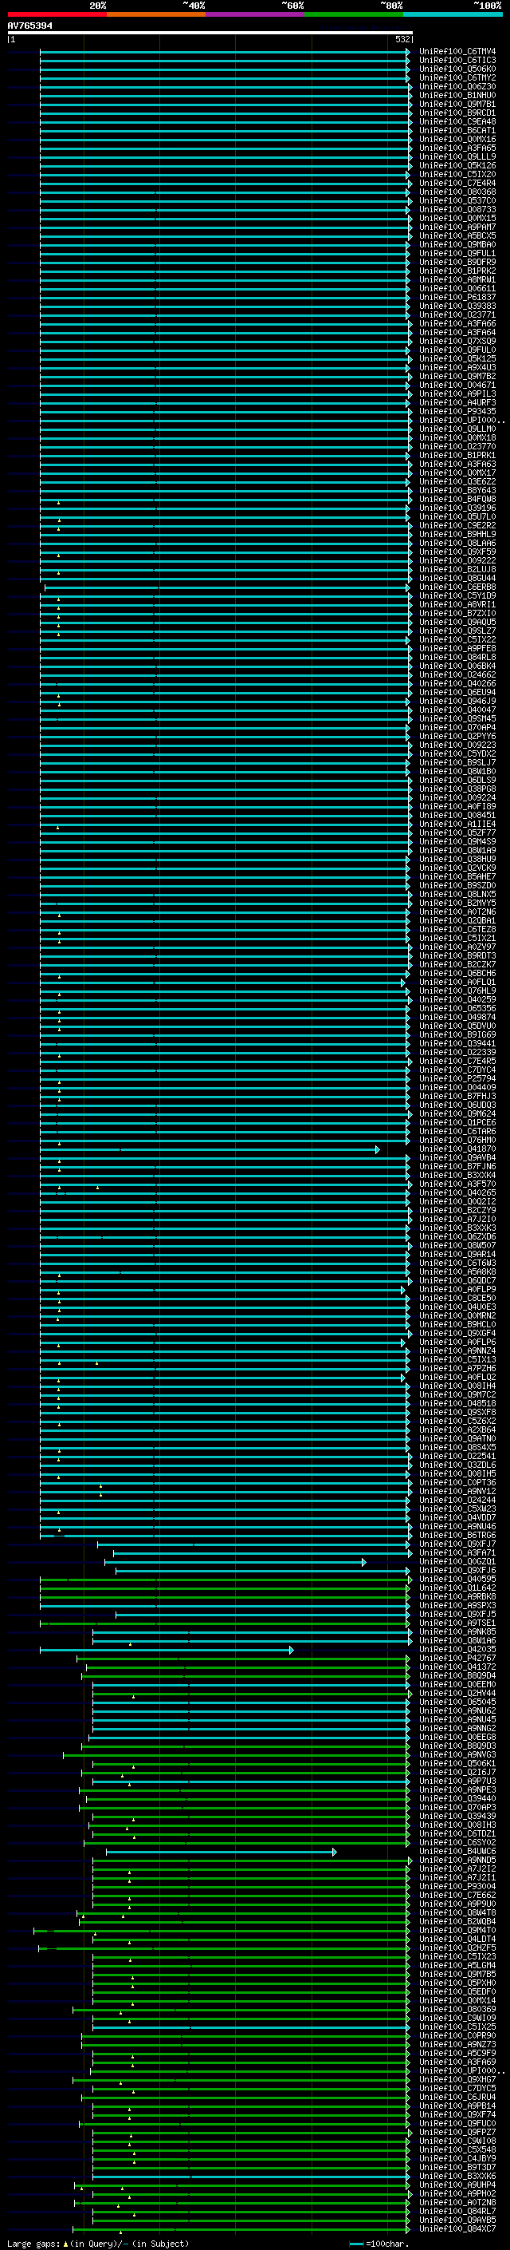This screenshot has height=2250, width=510.
Task: Select the UniRef100_Q9M7B1 label
Action: 457,104
